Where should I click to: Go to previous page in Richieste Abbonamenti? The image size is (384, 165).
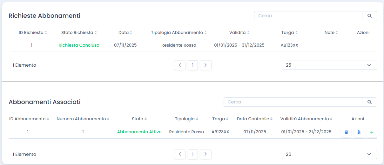click(180, 65)
